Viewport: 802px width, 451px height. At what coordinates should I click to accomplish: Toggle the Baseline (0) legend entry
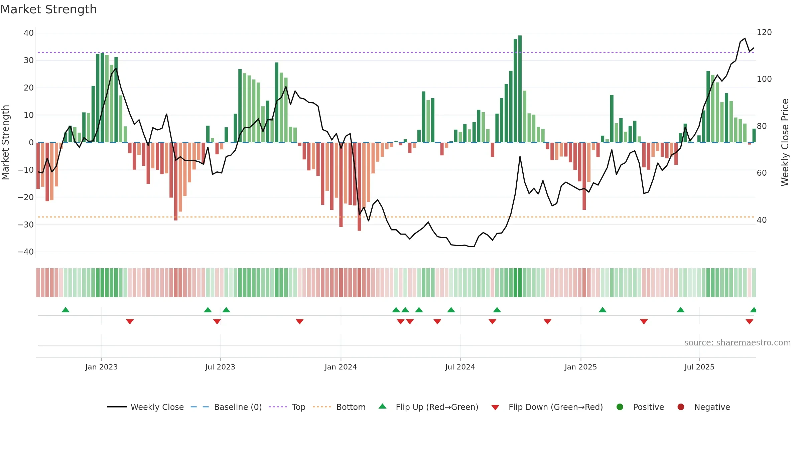pyautogui.click(x=226, y=407)
